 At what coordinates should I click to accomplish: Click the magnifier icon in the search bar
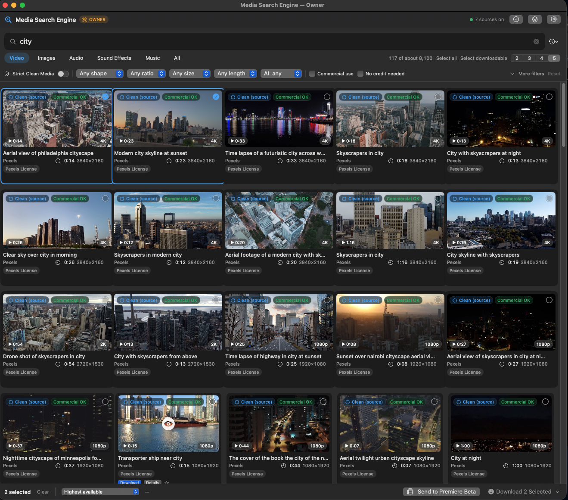[13, 42]
